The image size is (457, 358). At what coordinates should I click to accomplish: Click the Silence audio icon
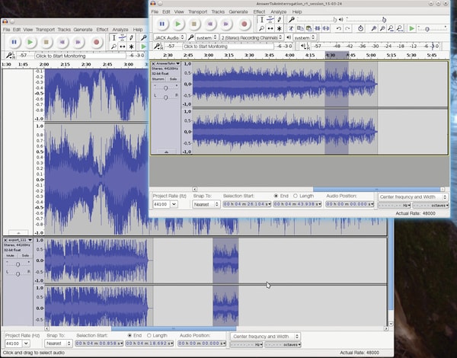pos(326,28)
